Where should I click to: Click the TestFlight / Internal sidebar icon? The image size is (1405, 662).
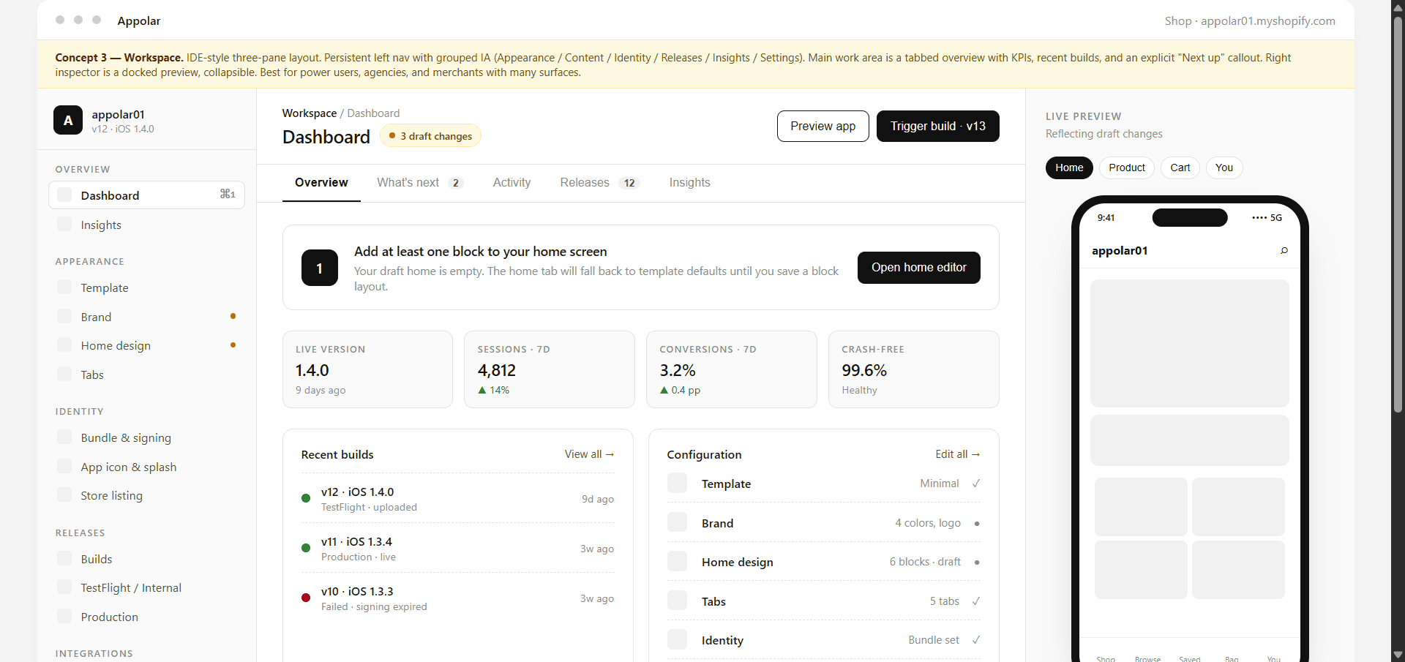(64, 587)
